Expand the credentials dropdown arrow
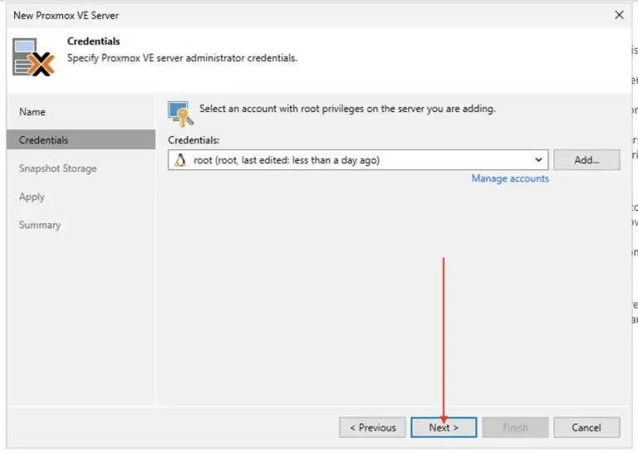The image size is (638, 453). [538, 159]
